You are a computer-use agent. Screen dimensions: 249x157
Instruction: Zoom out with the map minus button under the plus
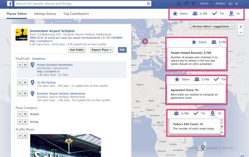241,33
